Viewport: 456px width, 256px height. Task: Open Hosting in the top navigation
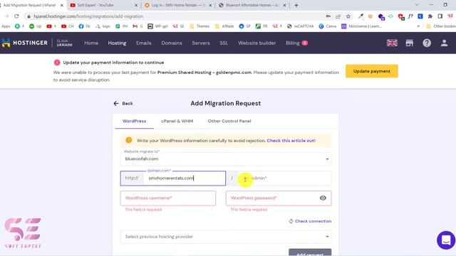coord(117,43)
